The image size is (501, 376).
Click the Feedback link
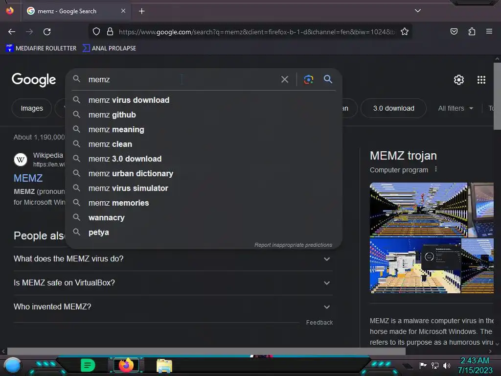[x=319, y=323]
